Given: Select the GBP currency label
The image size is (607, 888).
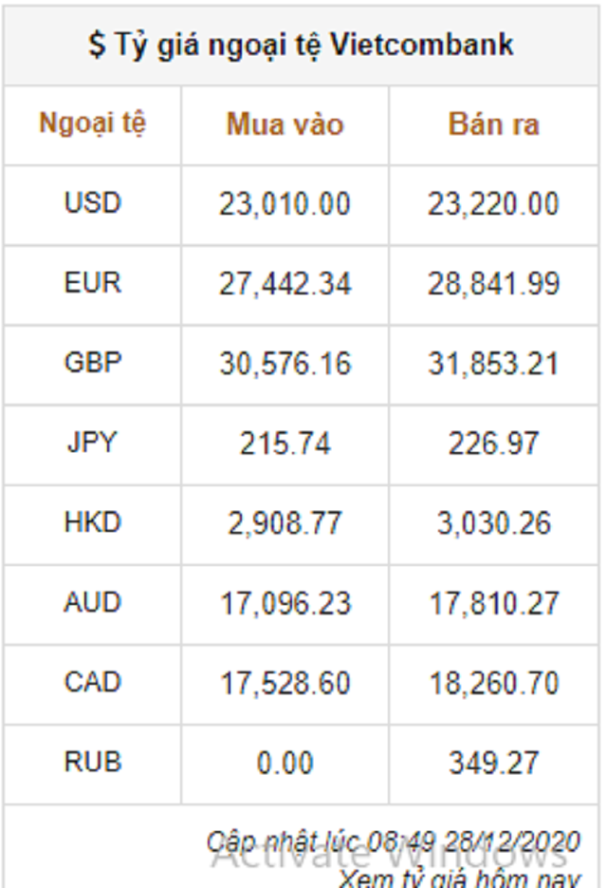Looking at the screenshot, I should pyautogui.click(x=92, y=363).
